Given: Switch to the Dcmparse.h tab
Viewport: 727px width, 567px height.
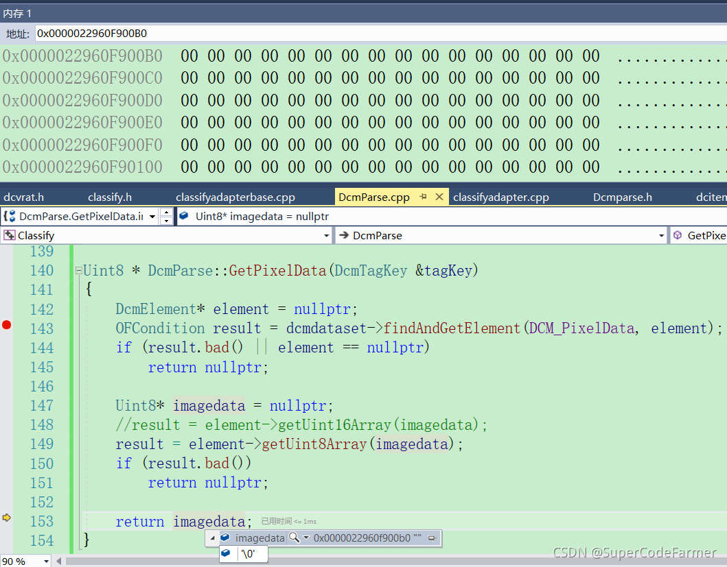Looking at the screenshot, I should [x=622, y=197].
